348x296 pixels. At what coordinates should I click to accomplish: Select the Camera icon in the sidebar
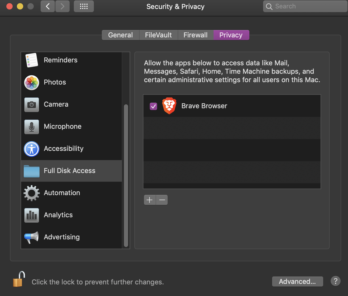point(32,105)
